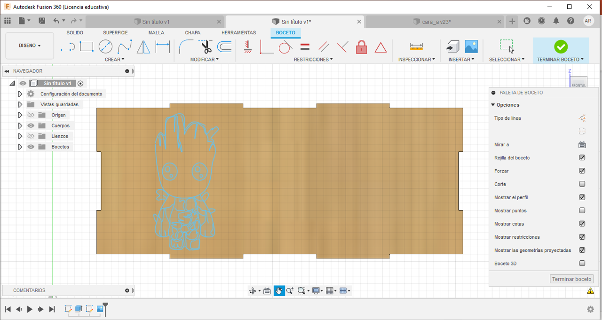This screenshot has height=320, width=602.
Task: Open the Measure tool
Action: [416, 47]
